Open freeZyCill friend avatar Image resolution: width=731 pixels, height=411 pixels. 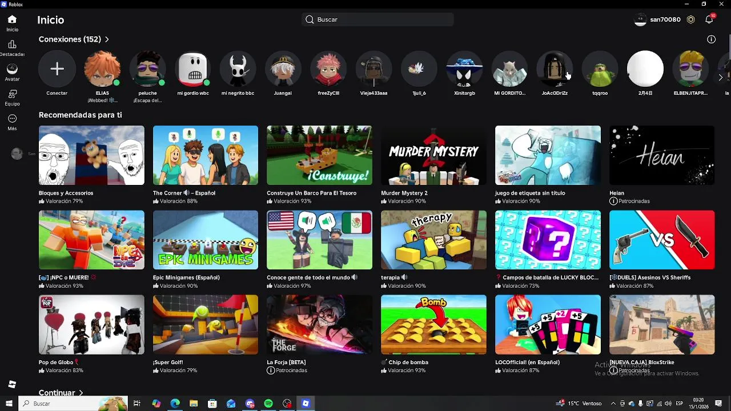tap(328, 69)
